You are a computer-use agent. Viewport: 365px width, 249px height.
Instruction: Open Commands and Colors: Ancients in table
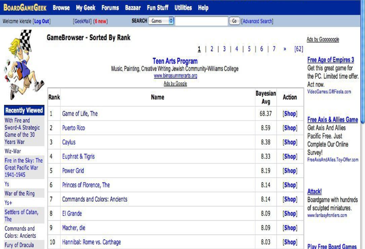click(x=95, y=199)
